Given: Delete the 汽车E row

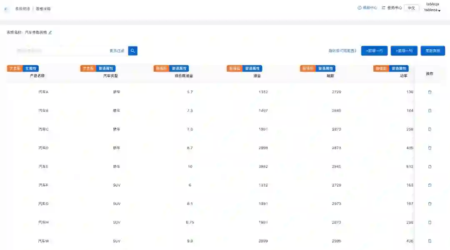Looking at the screenshot, I should point(430,167).
